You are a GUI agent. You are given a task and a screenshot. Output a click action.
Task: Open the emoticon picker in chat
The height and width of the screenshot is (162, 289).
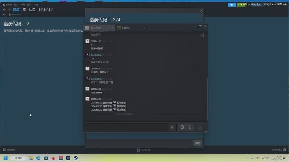click(182, 127)
